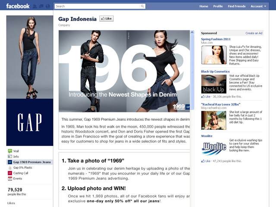276x207 pixels.
Task: Click the Racheal Ray ad thumbnail
Action: (214, 120)
